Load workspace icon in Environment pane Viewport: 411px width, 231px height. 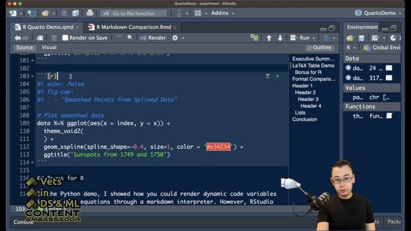point(350,38)
